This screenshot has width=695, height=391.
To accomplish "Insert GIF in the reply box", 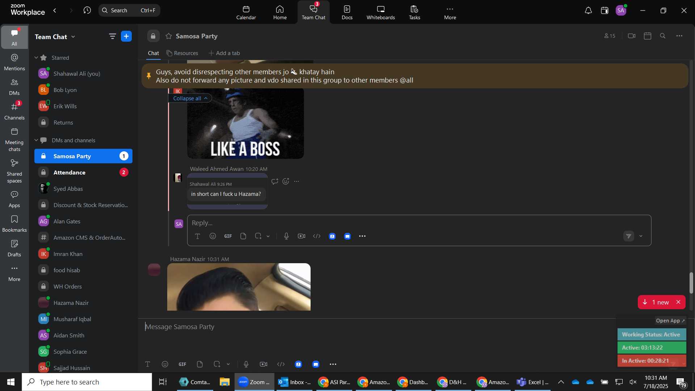I will (x=228, y=236).
